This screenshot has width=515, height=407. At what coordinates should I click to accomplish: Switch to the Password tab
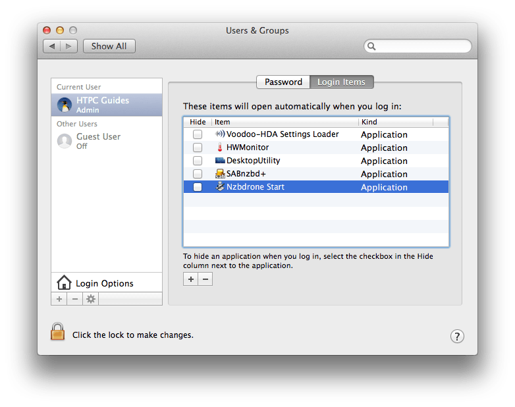(283, 82)
